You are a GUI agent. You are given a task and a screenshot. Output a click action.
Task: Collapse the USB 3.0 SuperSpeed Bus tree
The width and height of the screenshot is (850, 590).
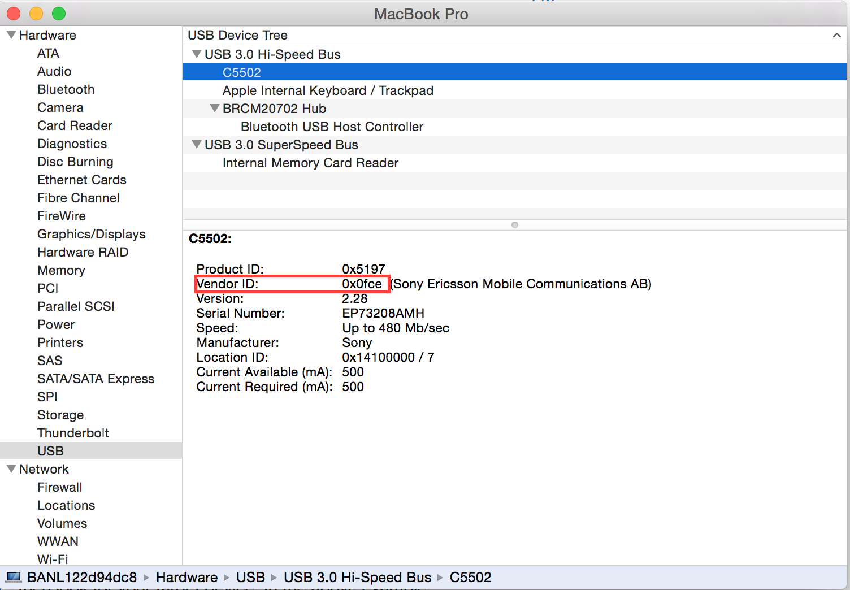point(196,145)
